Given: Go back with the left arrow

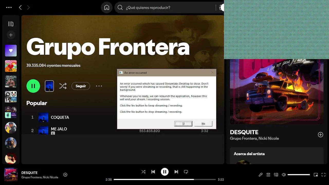Looking at the screenshot, I should coord(20,7).
